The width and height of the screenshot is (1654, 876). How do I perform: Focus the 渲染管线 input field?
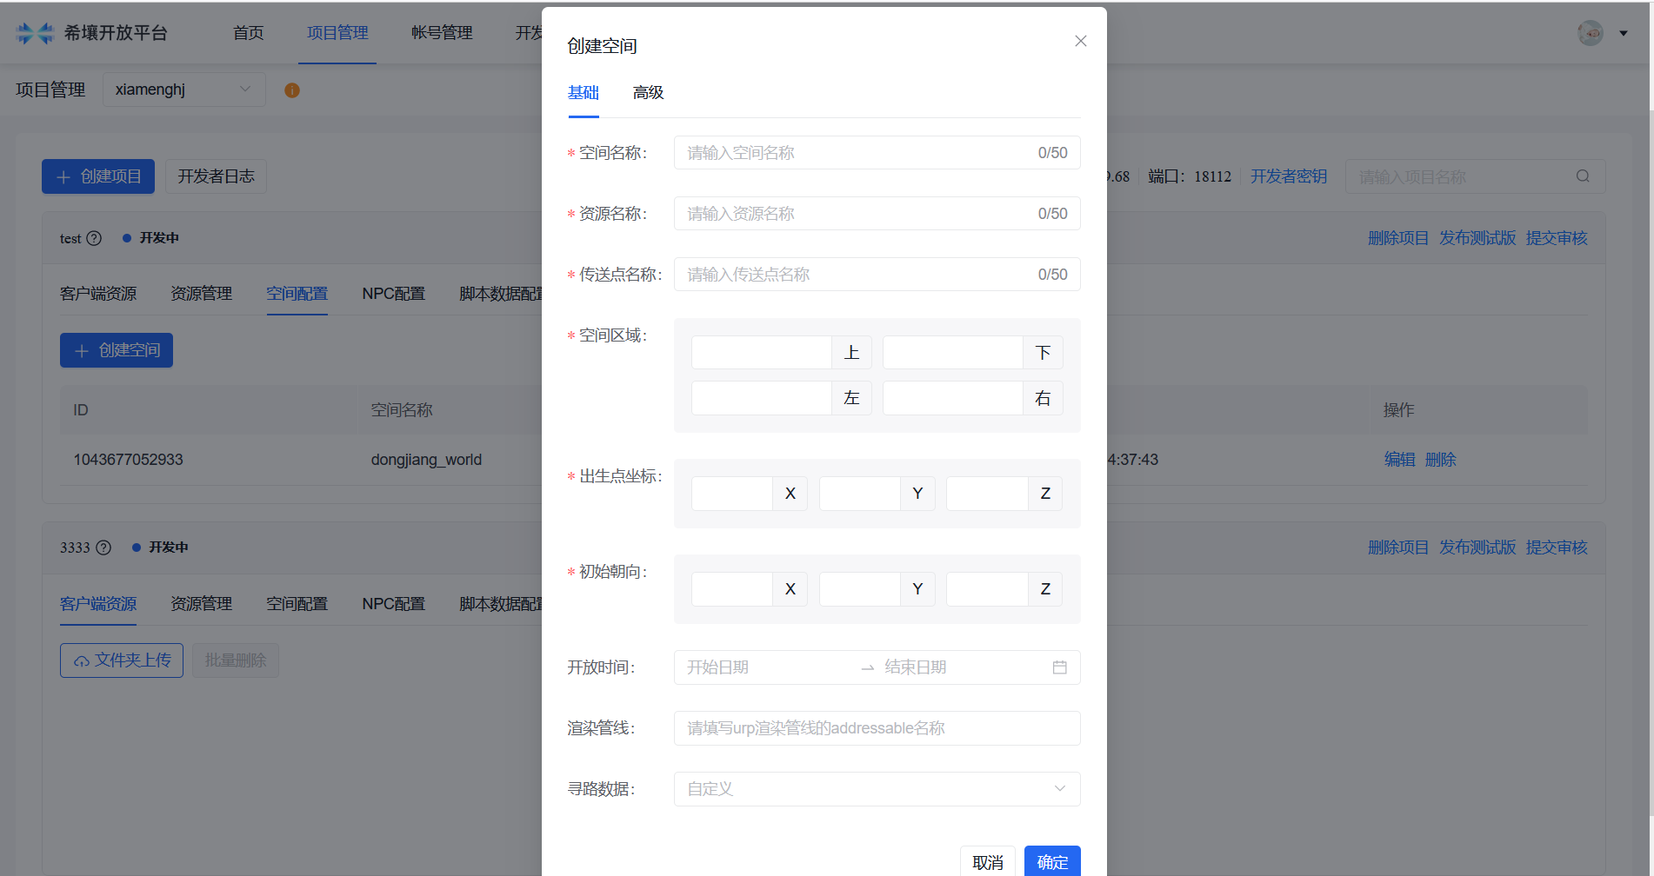pos(877,728)
